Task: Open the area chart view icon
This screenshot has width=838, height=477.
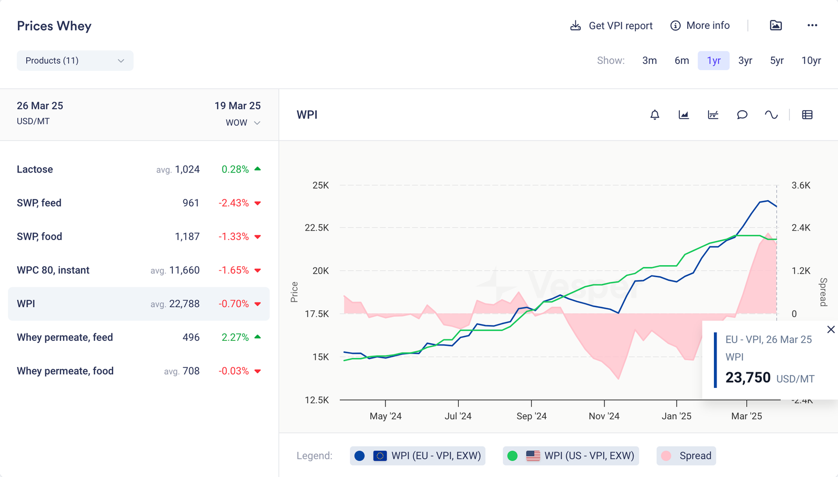Action: tap(683, 115)
